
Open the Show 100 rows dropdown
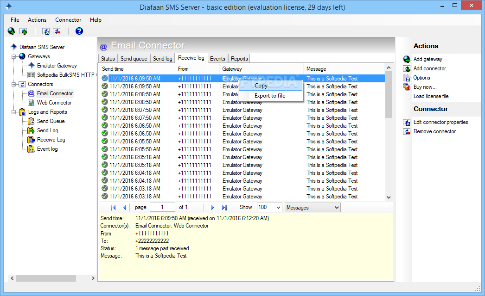click(x=278, y=207)
